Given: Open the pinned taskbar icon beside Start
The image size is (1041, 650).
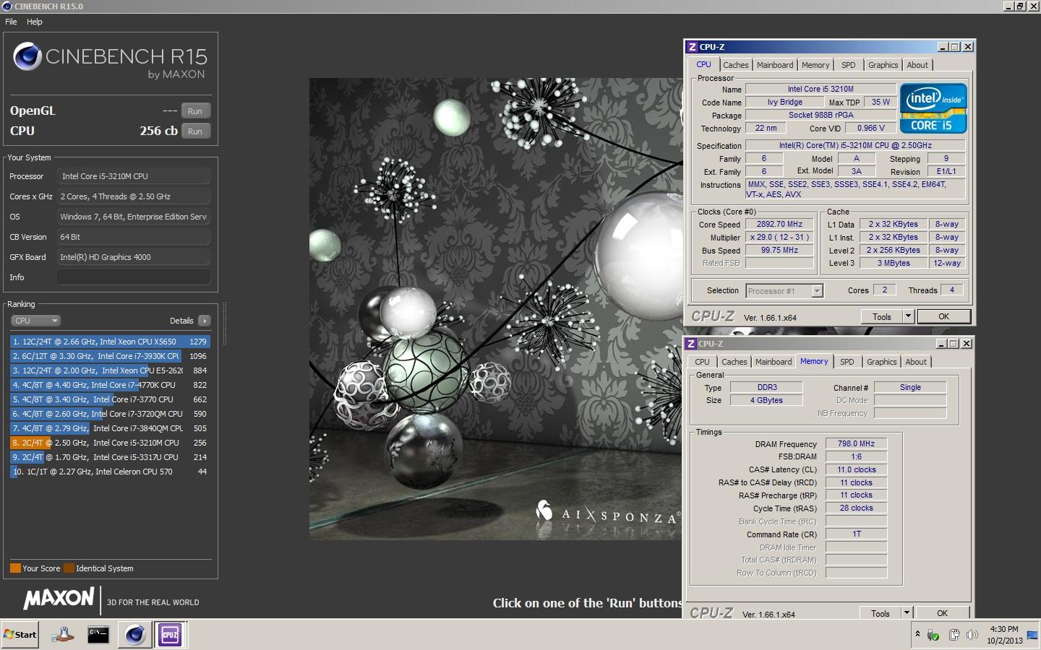Looking at the screenshot, I should (63, 635).
